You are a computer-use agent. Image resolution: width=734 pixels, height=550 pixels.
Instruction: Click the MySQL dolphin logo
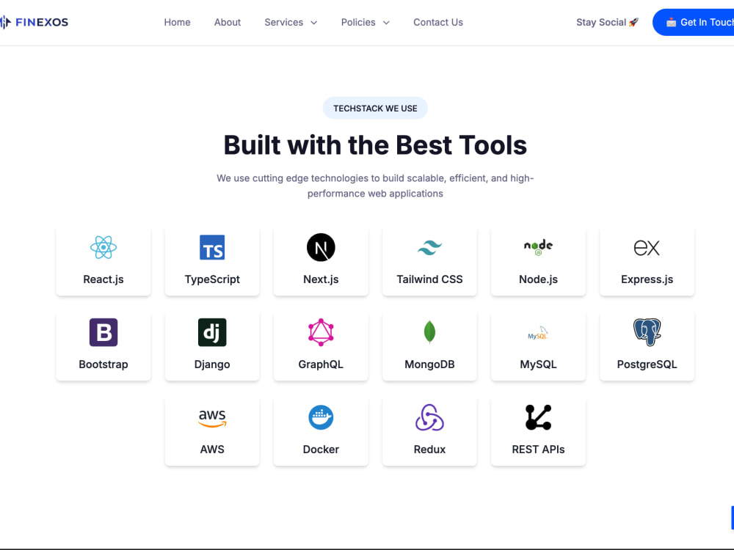[538, 333]
